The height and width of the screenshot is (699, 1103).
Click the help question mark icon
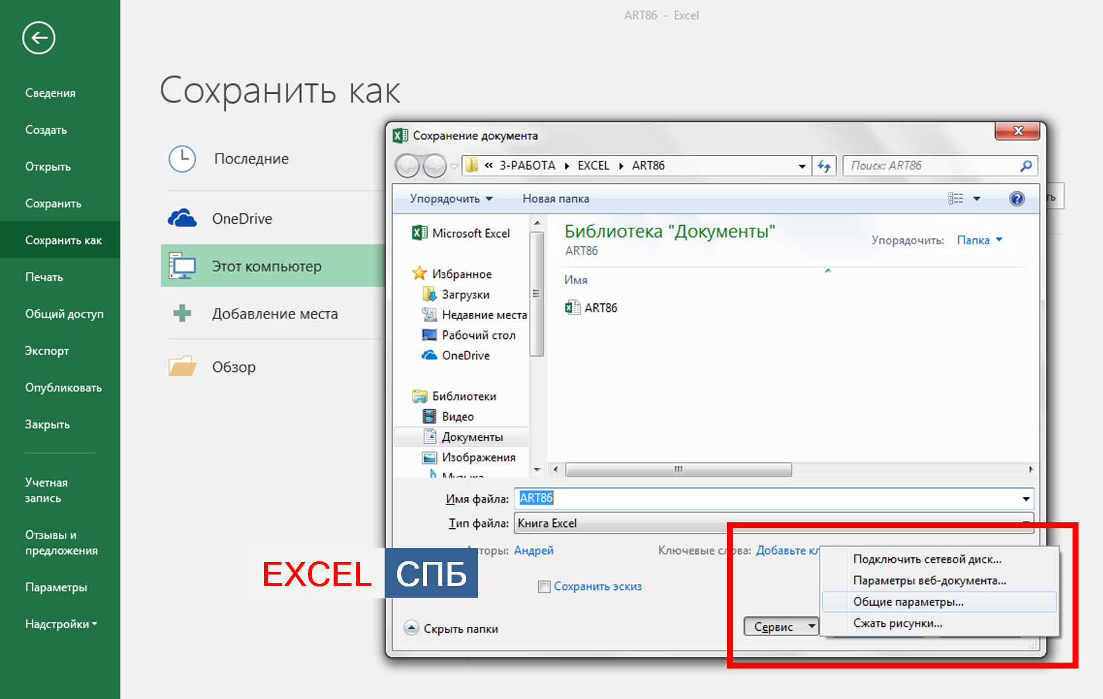(x=1016, y=199)
